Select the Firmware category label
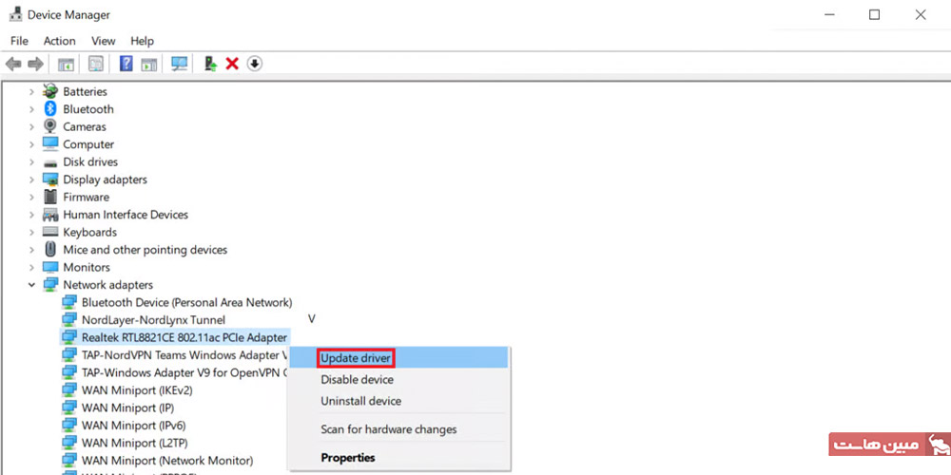This screenshot has height=475, width=951. point(87,197)
